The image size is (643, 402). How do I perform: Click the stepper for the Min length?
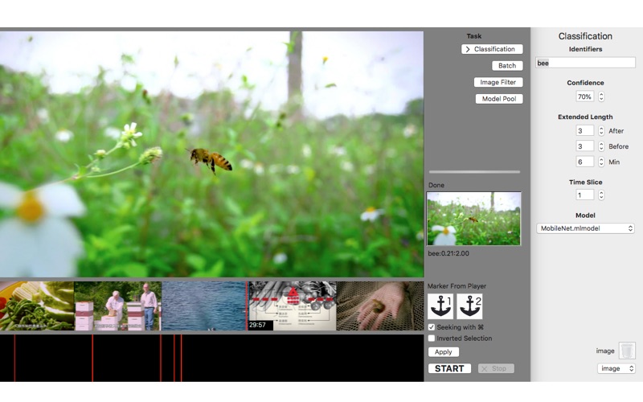tap(601, 162)
